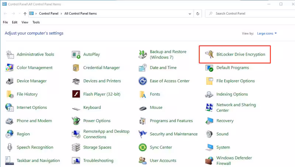Click the Control Panel title bar icon
295x167 pixels.
coord(4,4)
